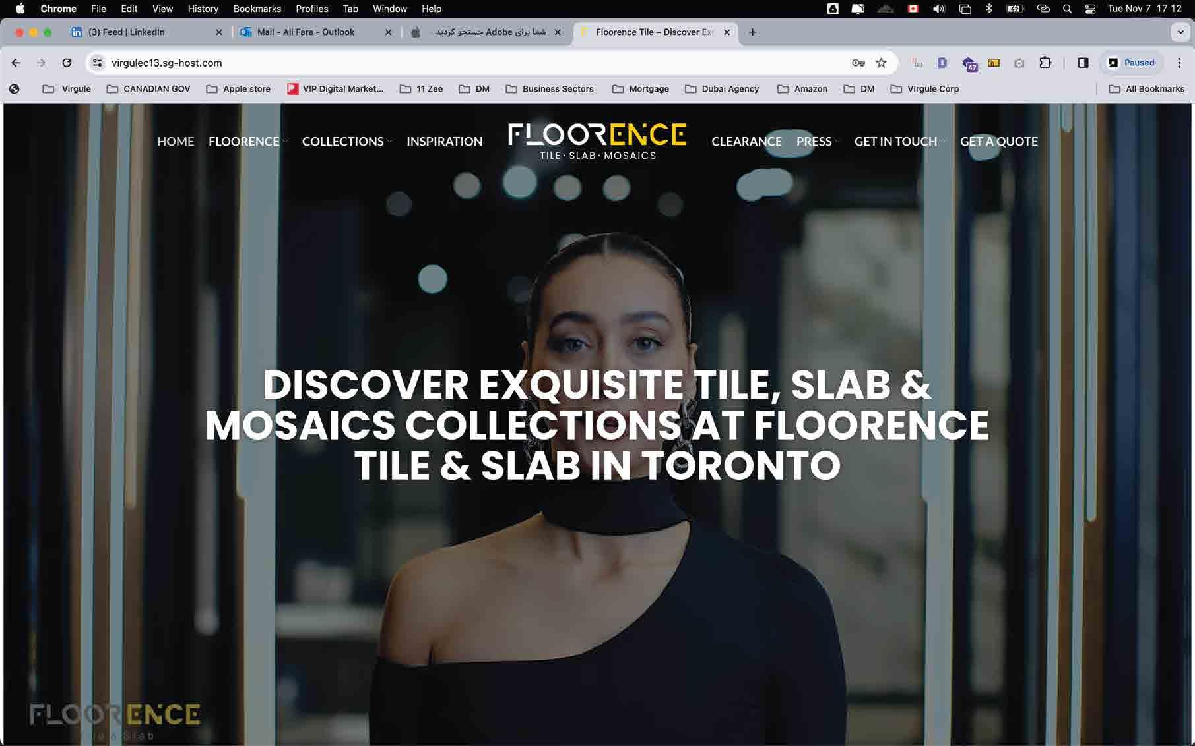The width and height of the screenshot is (1195, 746).
Task: Visit the CLEARANCE page link
Action: point(746,141)
